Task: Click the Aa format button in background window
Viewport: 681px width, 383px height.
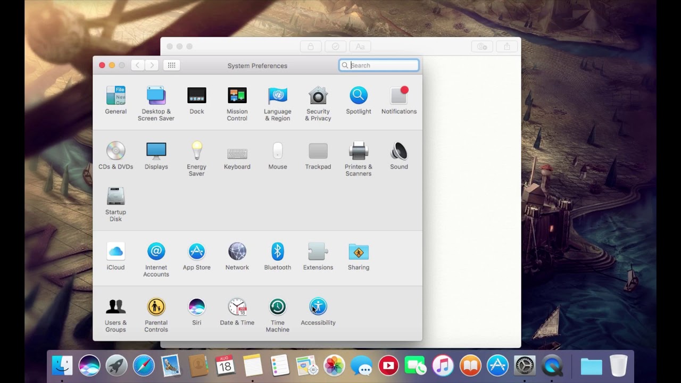Action: coord(360,47)
